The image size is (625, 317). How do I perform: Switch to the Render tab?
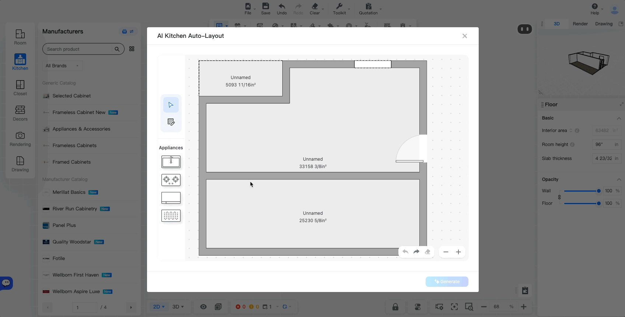(580, 24)
